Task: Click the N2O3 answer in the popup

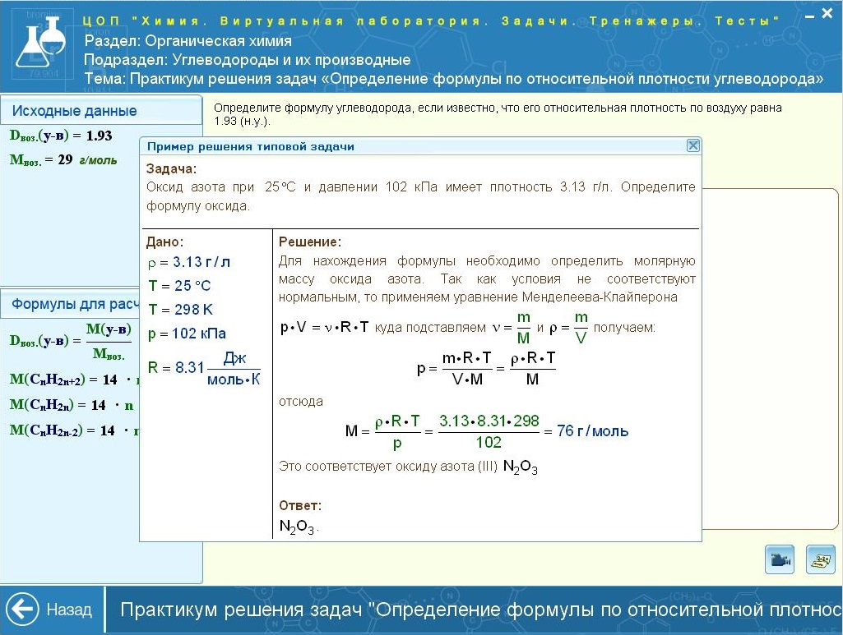Action: (296, 527)
